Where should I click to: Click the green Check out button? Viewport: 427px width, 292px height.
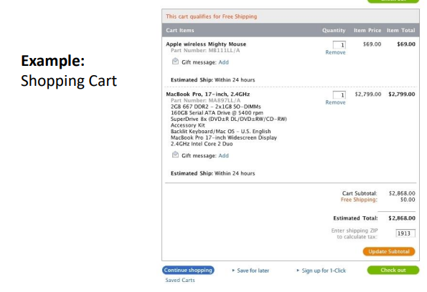click(x=393, y=271)
